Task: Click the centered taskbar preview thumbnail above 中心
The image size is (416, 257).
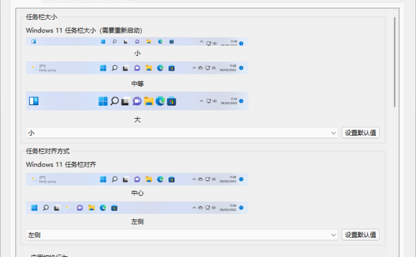Action: tap(137, 180)
